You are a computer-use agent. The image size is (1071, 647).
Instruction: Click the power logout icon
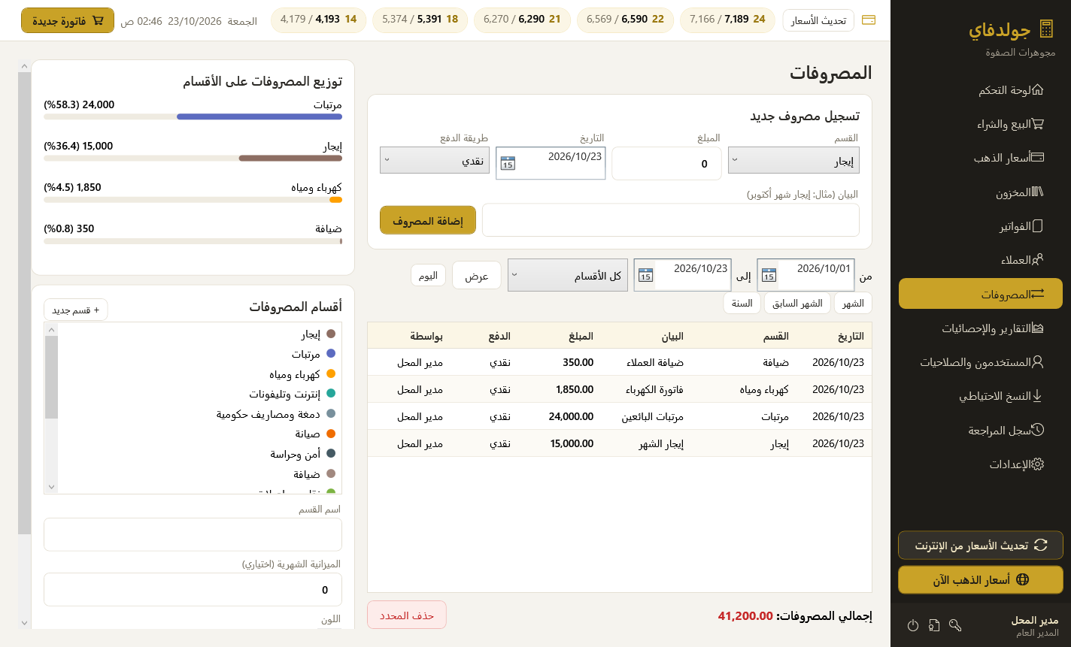(x=913, y=625)
